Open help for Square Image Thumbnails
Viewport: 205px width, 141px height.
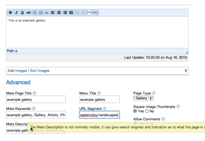pyautogui.click(x=178, y=107)
